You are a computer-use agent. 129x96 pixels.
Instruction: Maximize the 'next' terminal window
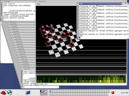pos(126,4)
